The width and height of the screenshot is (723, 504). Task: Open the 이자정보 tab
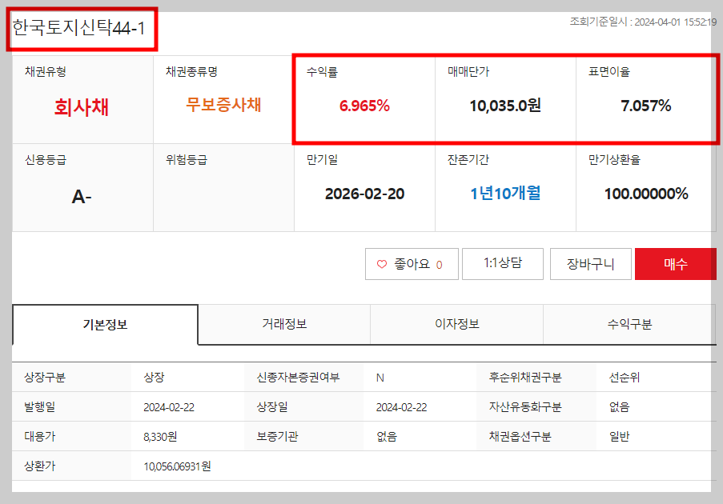point(457,324)
